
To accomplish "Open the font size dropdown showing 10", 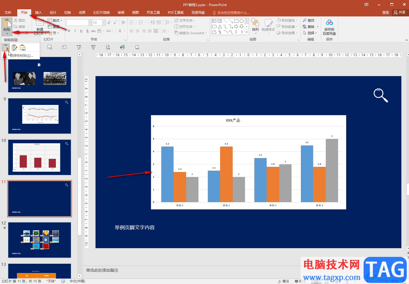I will tap(104, 22).
